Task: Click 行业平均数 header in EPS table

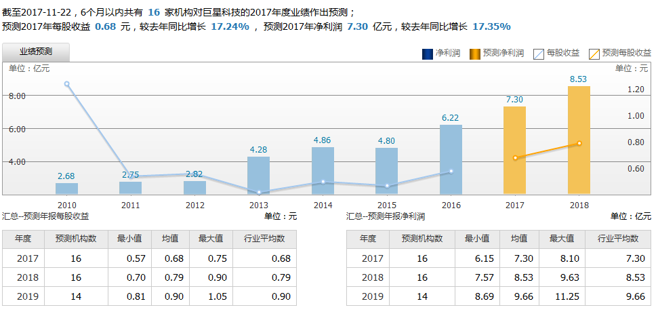Action: click(x=264, y=239)
